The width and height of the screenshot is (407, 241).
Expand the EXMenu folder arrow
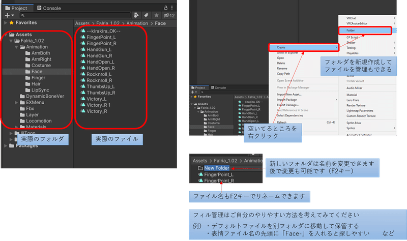(16, 103)
